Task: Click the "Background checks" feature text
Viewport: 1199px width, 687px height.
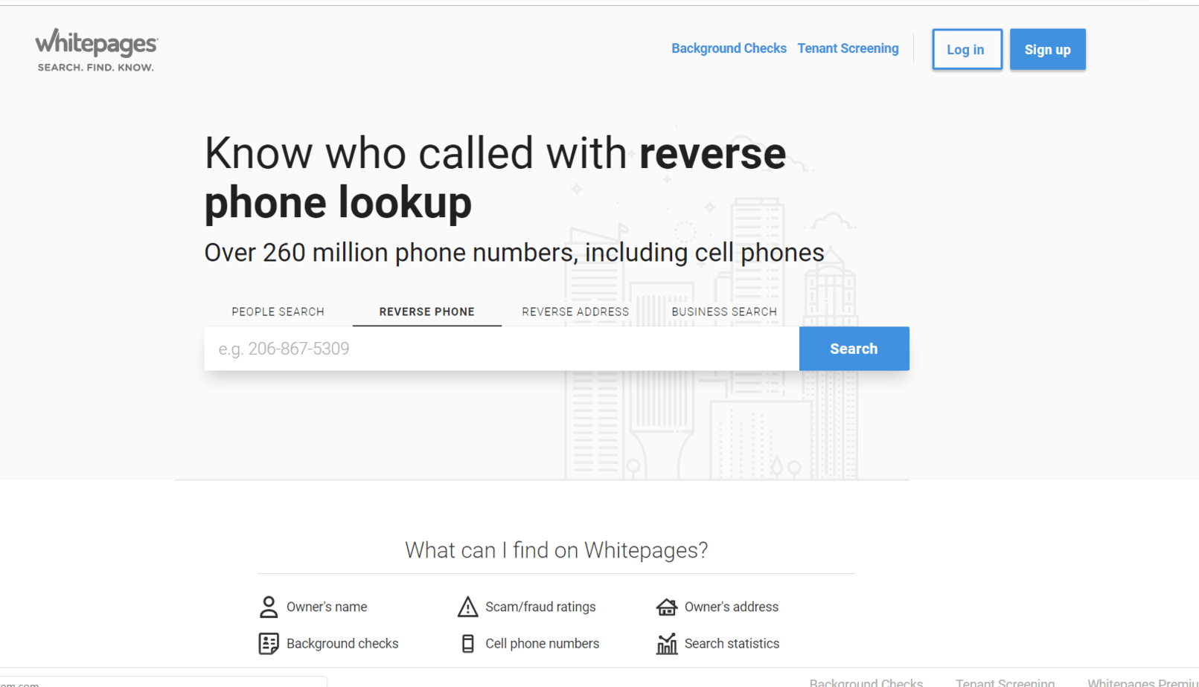Action: click(x=342, y=643)
